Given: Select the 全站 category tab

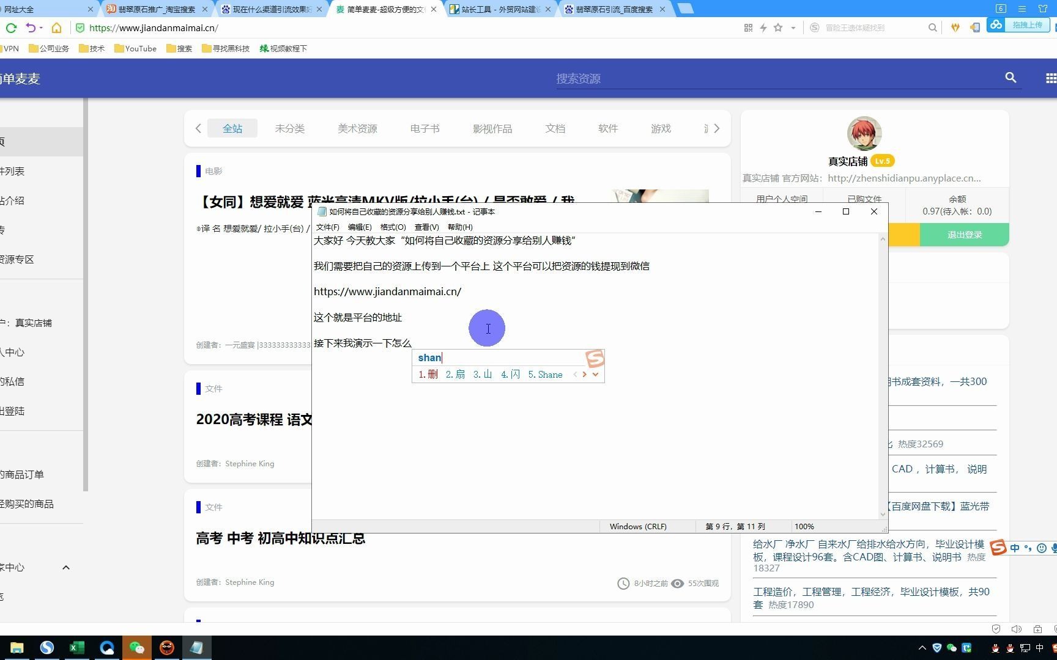Looking at the screenshot, I should click(x=232, y=128).
